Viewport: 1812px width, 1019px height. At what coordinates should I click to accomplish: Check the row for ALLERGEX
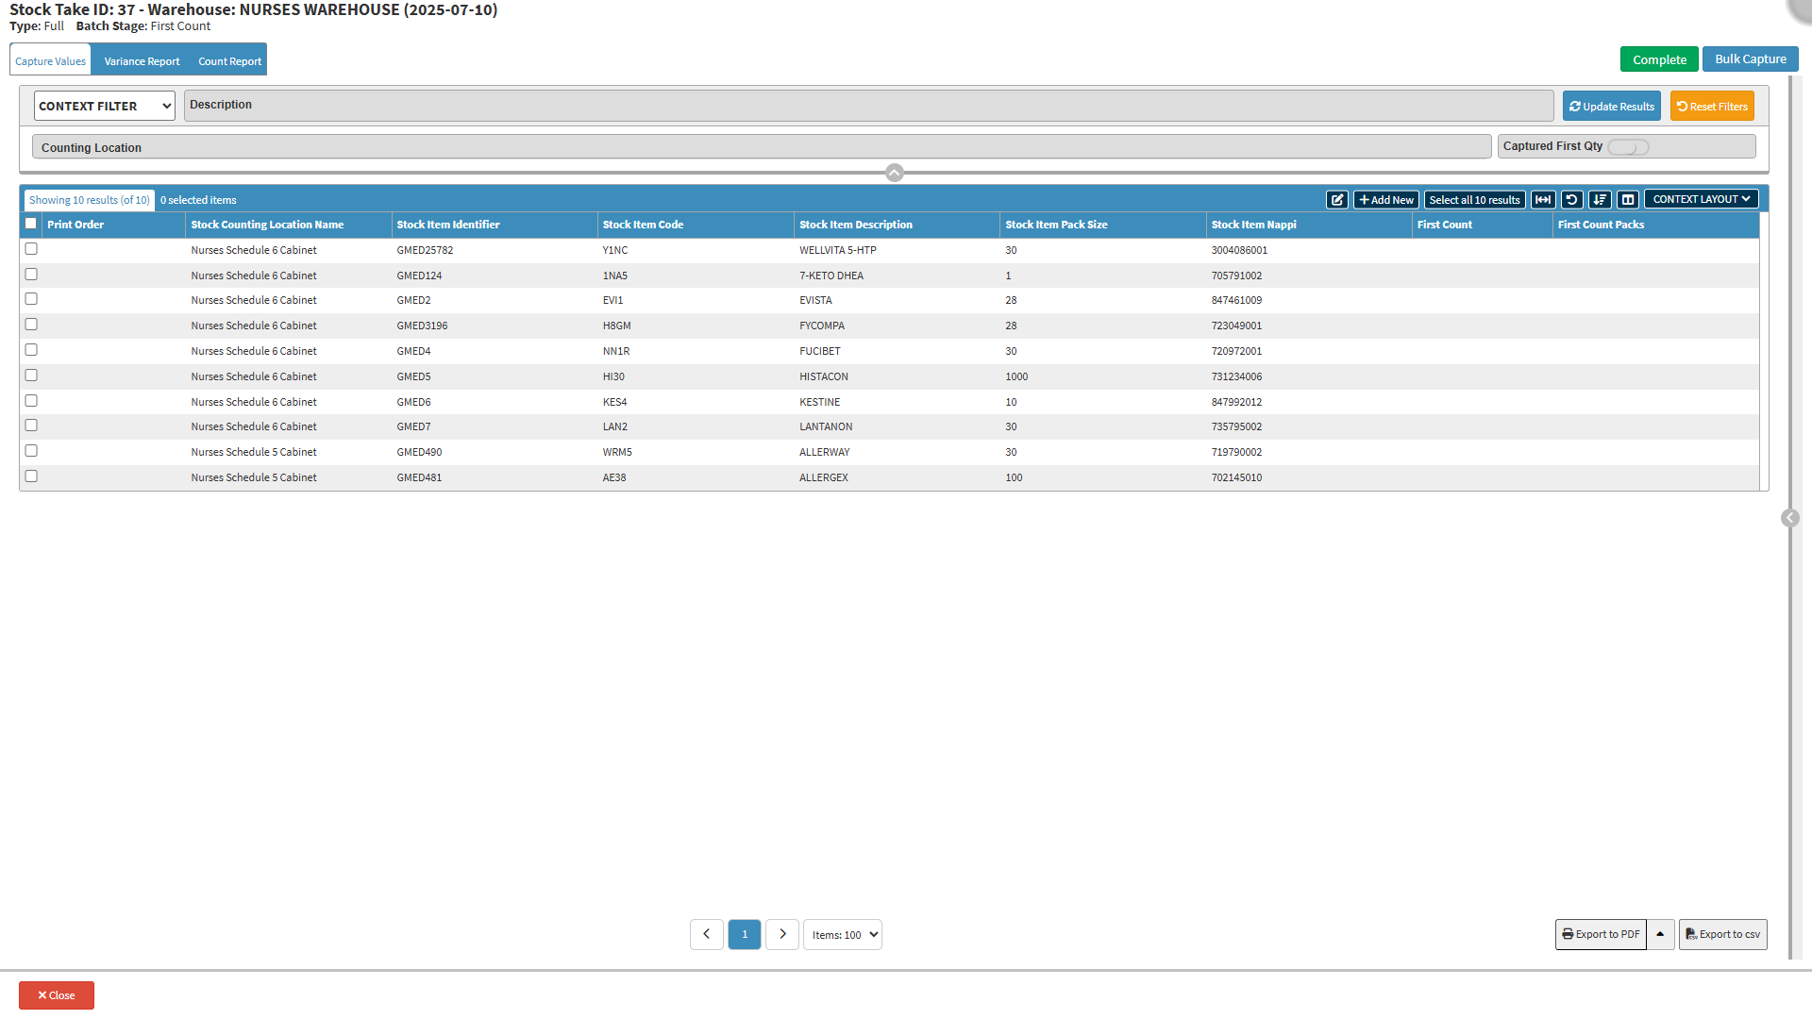(31, 476)
